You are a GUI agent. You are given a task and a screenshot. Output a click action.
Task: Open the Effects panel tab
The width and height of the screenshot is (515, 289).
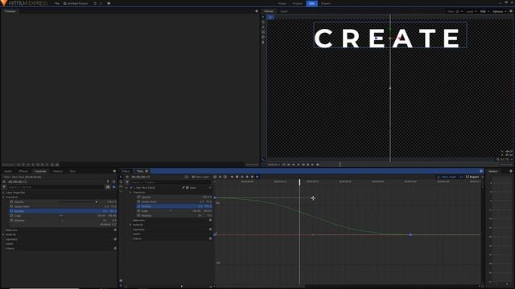click(23, 171)
